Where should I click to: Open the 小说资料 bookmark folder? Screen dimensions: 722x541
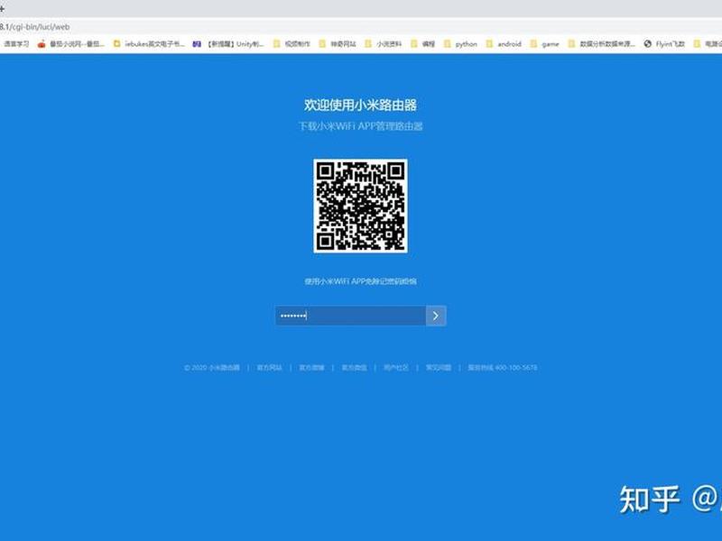click(383, 44)
